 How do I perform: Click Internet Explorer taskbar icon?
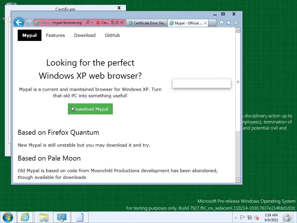coord(25,217)
